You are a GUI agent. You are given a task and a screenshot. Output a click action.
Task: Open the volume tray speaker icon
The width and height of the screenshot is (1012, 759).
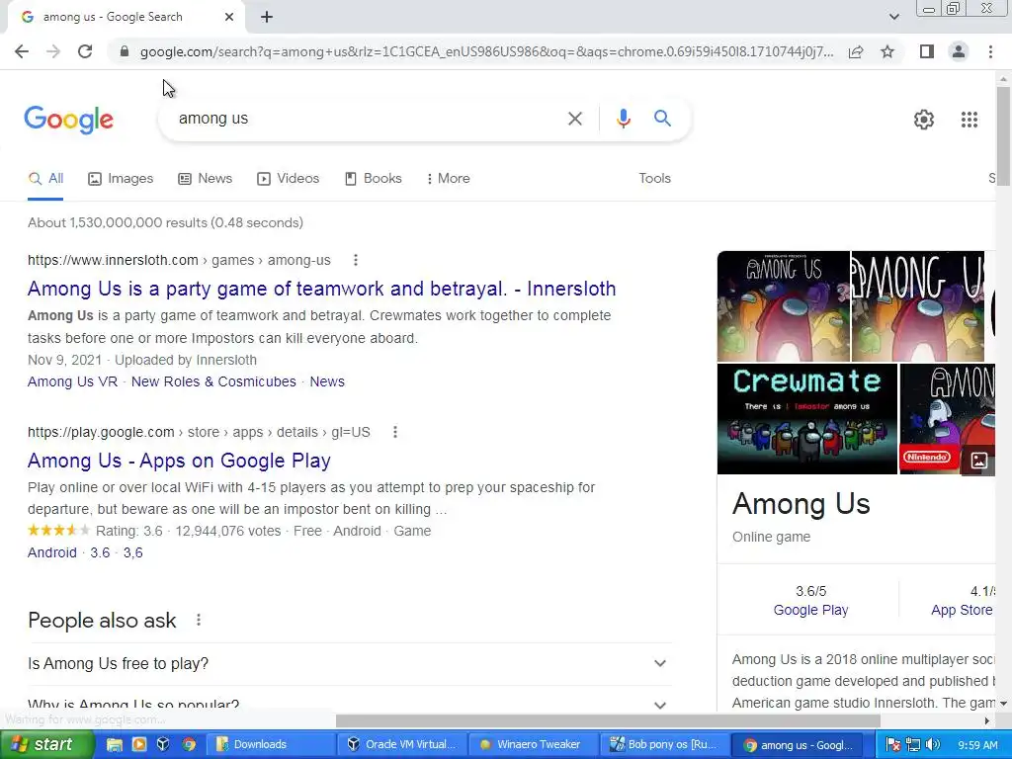point(933,745)
